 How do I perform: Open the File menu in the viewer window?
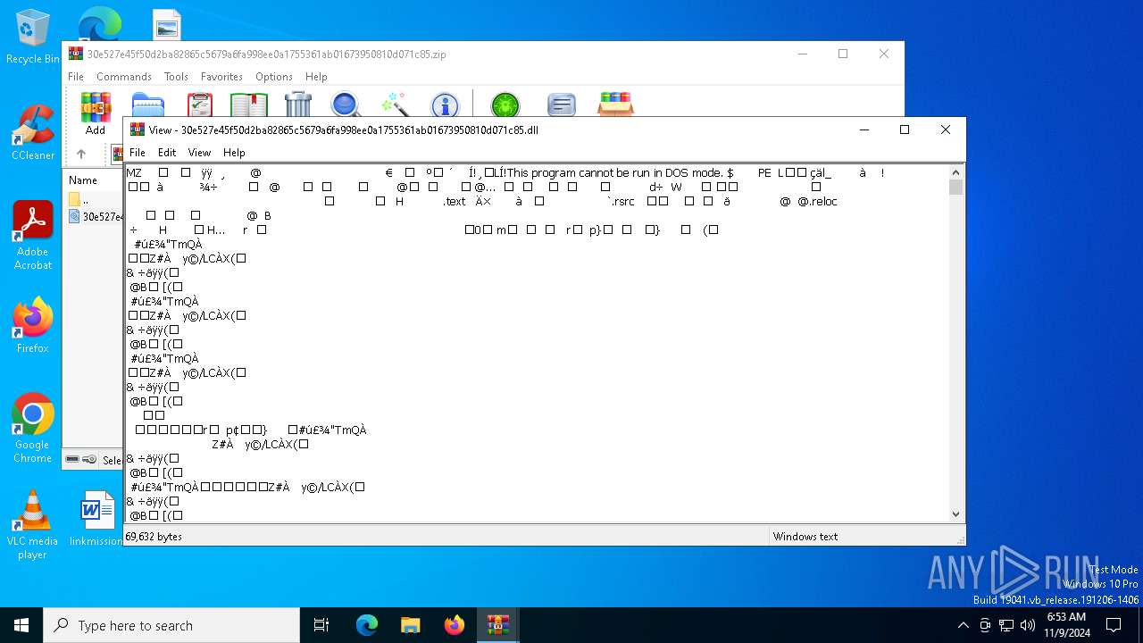tap(137, 153)
